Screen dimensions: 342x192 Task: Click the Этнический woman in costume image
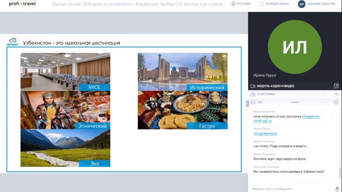coord(65,110)
